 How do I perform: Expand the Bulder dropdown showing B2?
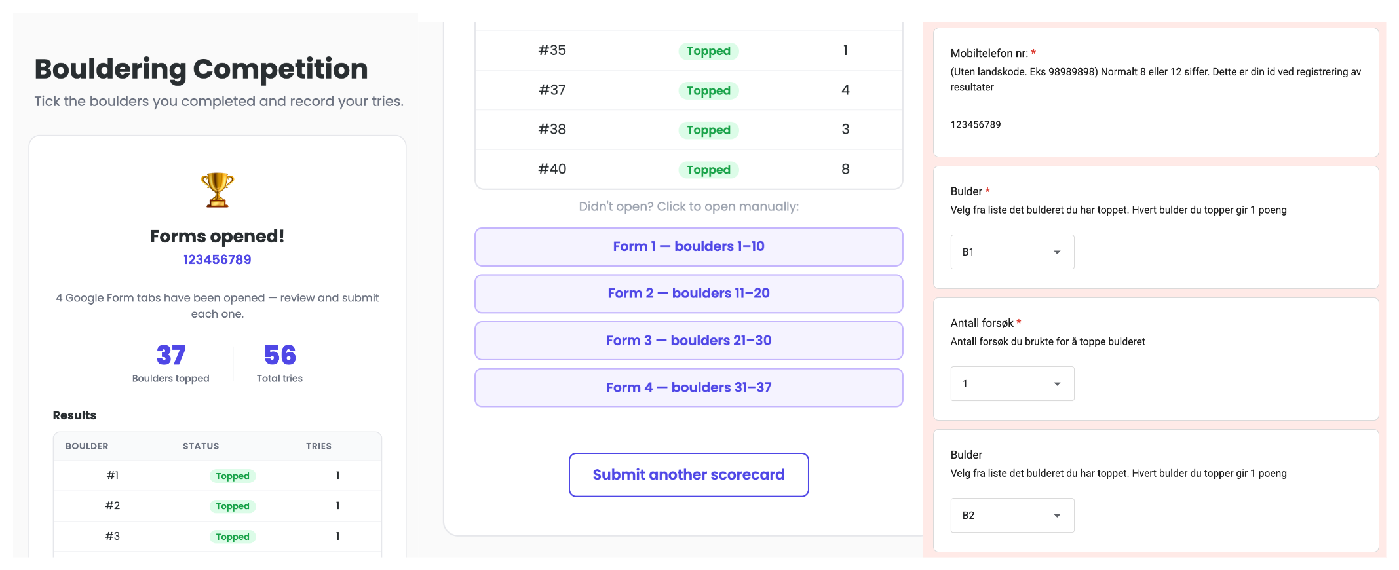coord(1012,516)
